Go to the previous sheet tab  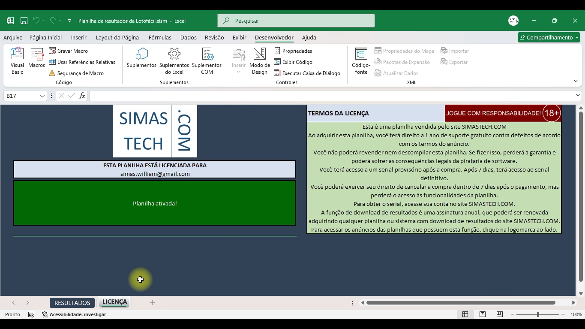14,303
